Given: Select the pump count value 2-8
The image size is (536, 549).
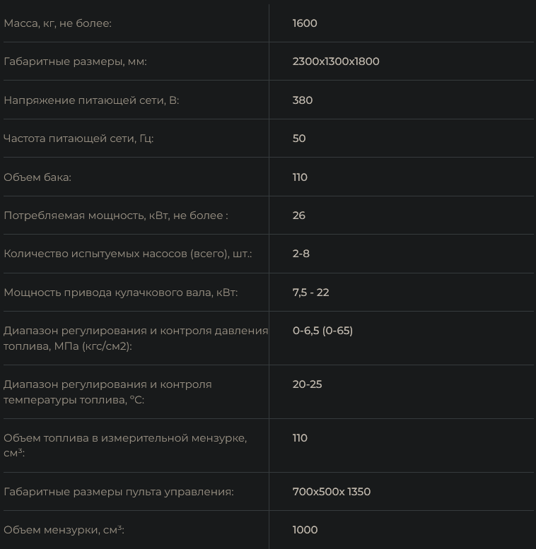Looking at the screenshot, I should [301, 254].
